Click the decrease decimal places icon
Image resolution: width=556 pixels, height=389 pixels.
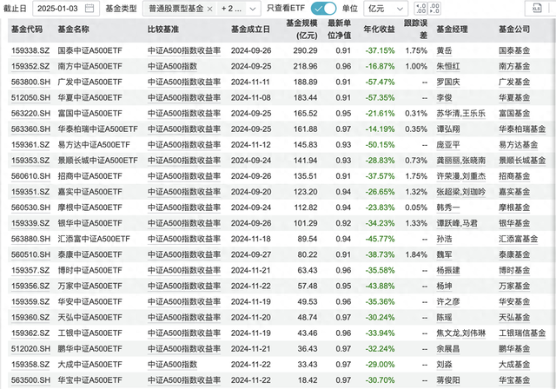tap(434, 8)
